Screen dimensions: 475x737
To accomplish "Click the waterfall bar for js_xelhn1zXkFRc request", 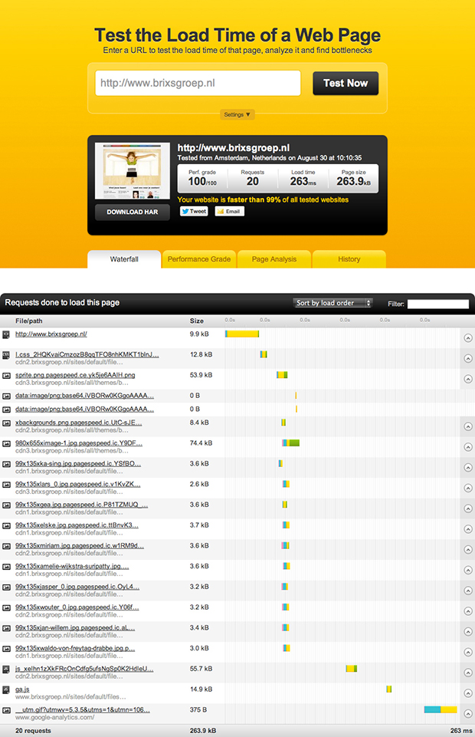I will 352,669.
